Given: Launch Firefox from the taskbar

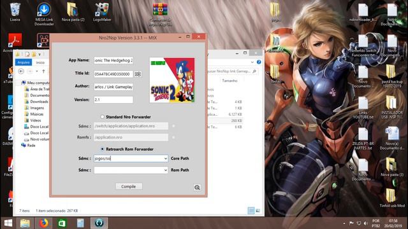Looking at the screenshot, I should [44, 223].
